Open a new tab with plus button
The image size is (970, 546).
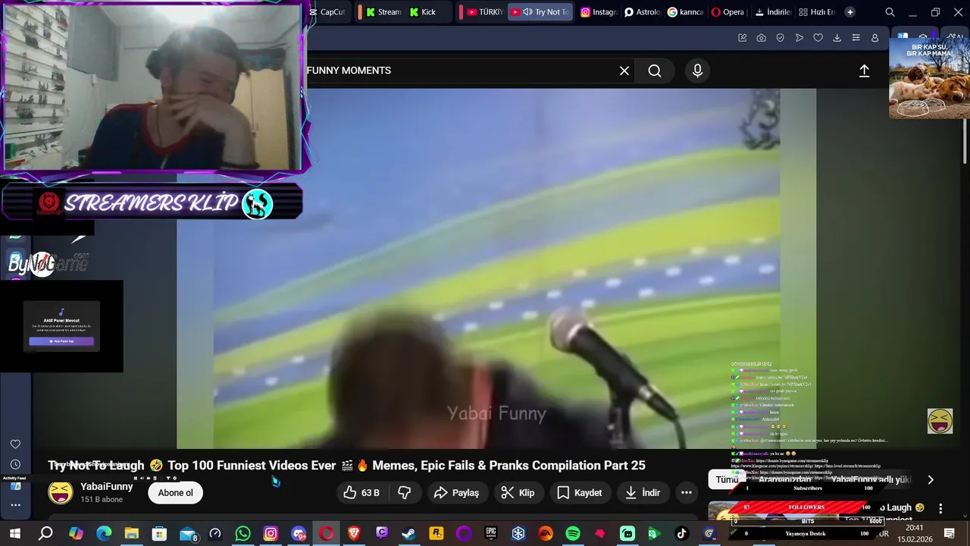click(850, 12)
